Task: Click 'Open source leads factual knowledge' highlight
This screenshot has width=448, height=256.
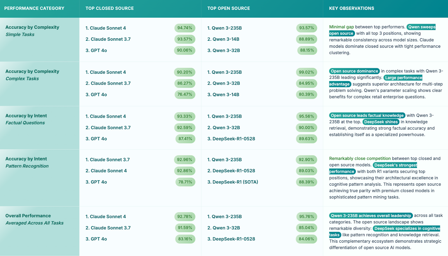Action: 367,115
